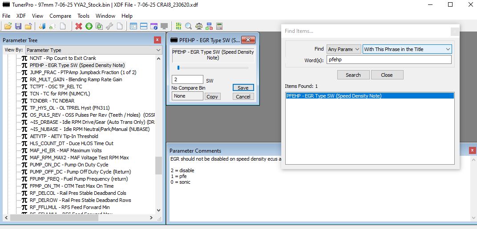Click the balance scales compare icon

[199, 26]
